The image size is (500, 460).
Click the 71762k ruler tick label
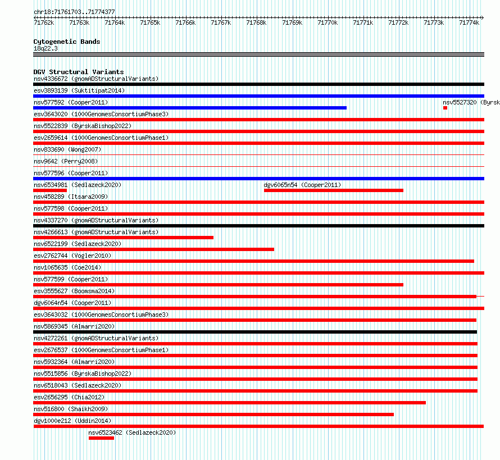[44, 22]
